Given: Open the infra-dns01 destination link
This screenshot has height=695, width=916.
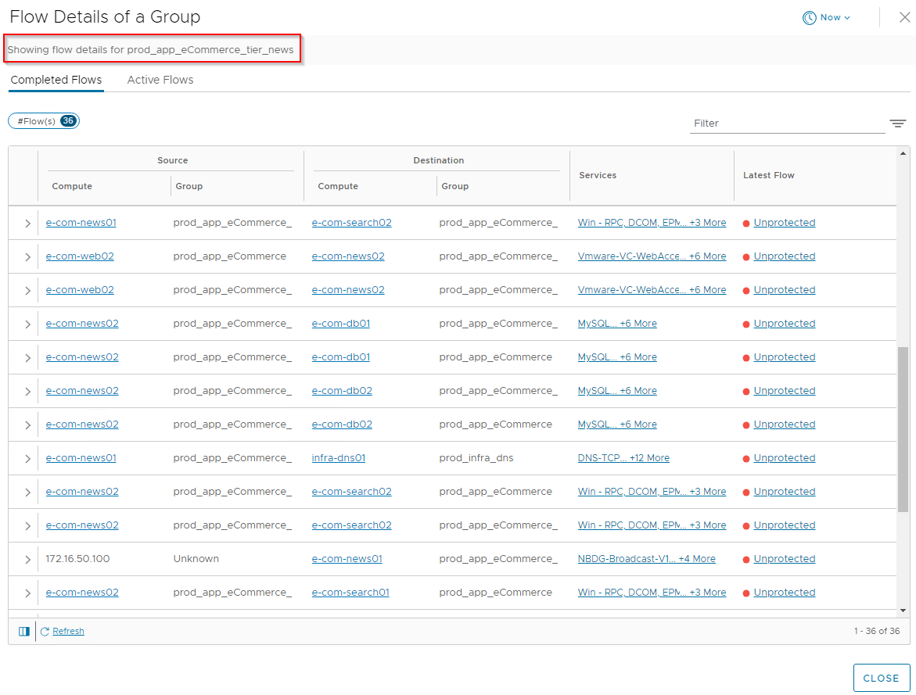Looking at the screenshot, I should [339, 458].
